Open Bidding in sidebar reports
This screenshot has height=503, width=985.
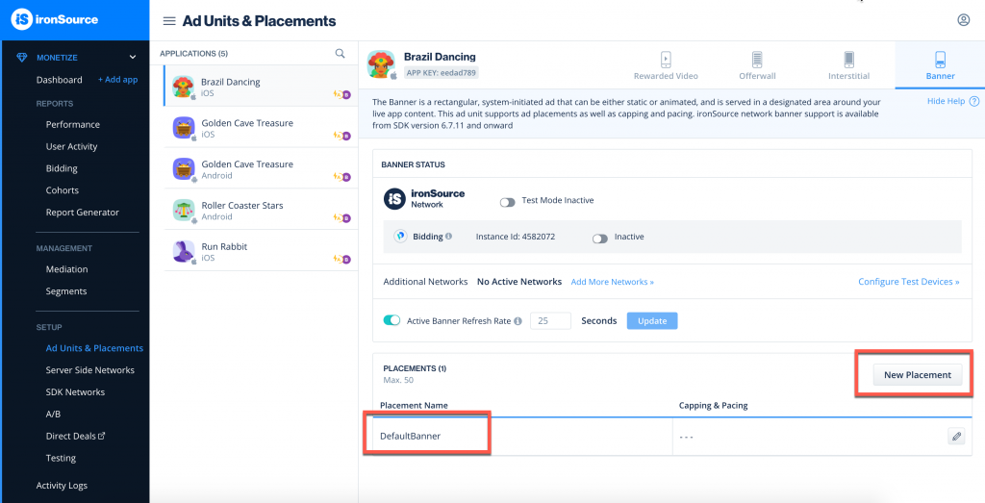(62, 168)
